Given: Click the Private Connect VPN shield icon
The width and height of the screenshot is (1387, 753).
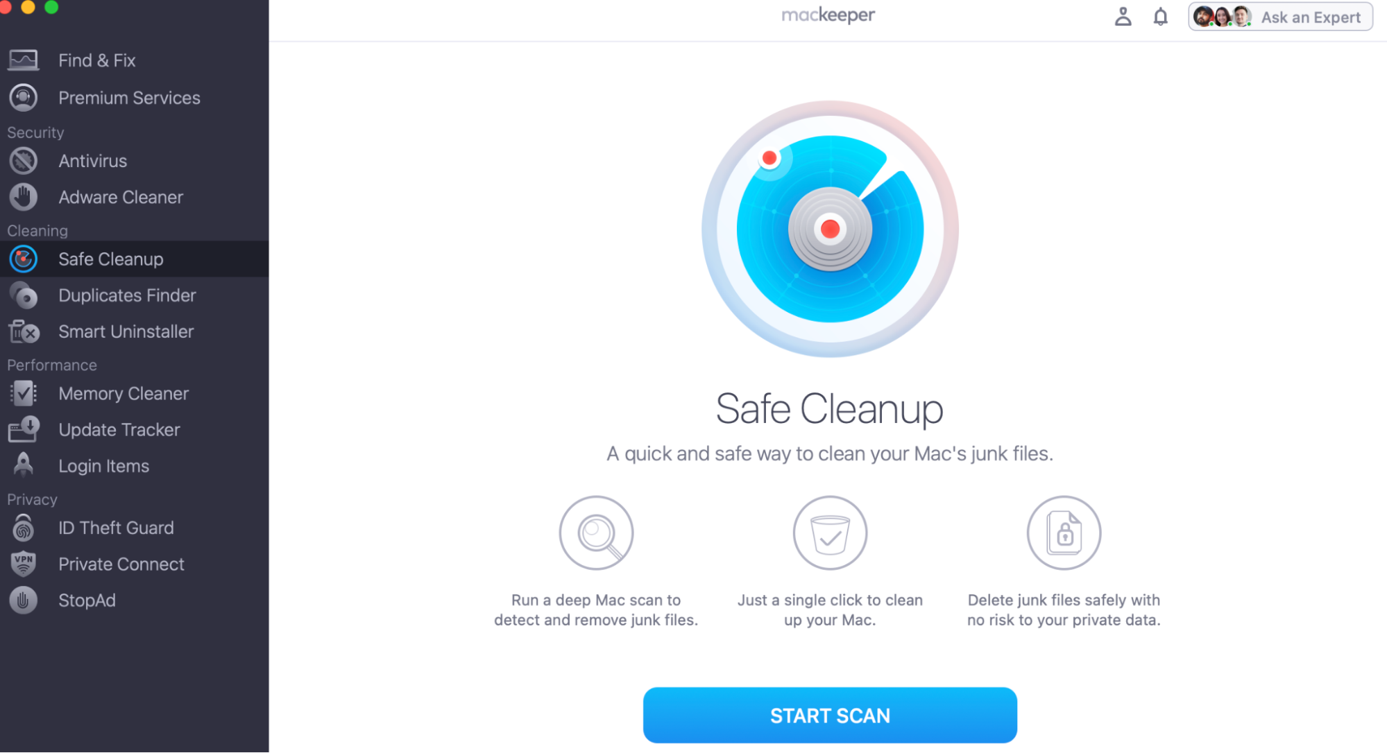Looking at the screenshot, I should tap(24, 564).
